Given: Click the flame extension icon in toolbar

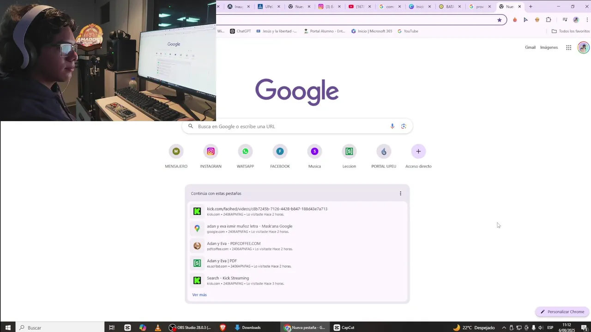Looking at the screenshot, I should point(515,20).
